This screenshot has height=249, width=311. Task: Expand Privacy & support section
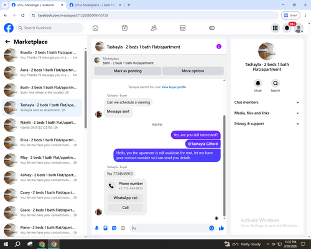click(267, 124)
